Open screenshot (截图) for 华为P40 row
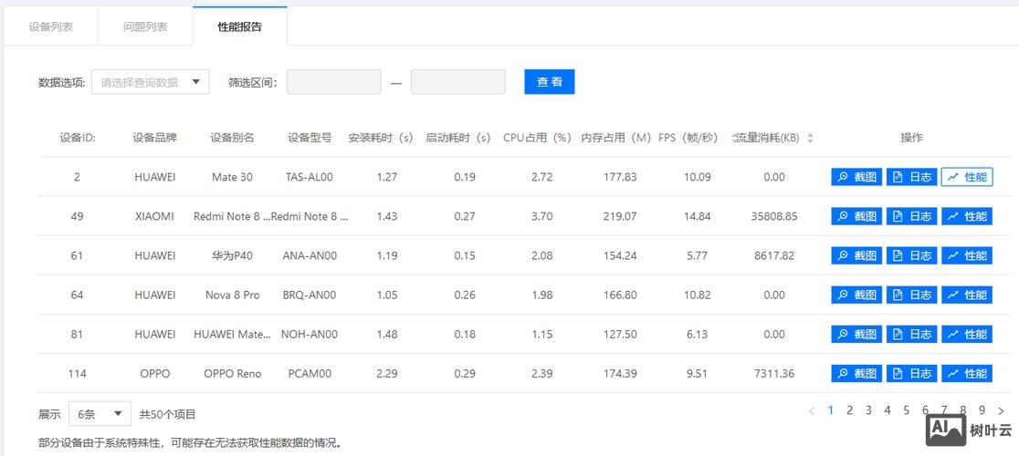The height and width of the screenshot is (456, 1019). [x=856, y=255]
